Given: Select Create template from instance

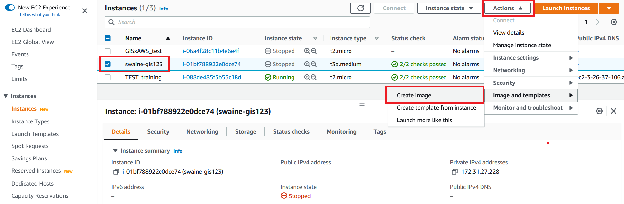Looking at the screenshot, I should (436, 108).
